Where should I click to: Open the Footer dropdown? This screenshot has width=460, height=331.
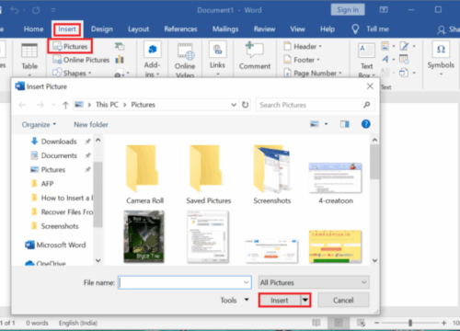302,60
